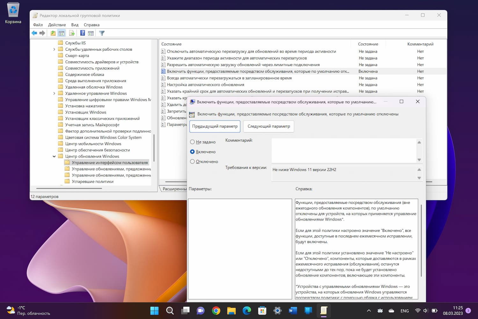Switch to the 'Расширенный' tab
Image resolution: width=478 pixels, height=319 pixels.
[x=174, y=189]
